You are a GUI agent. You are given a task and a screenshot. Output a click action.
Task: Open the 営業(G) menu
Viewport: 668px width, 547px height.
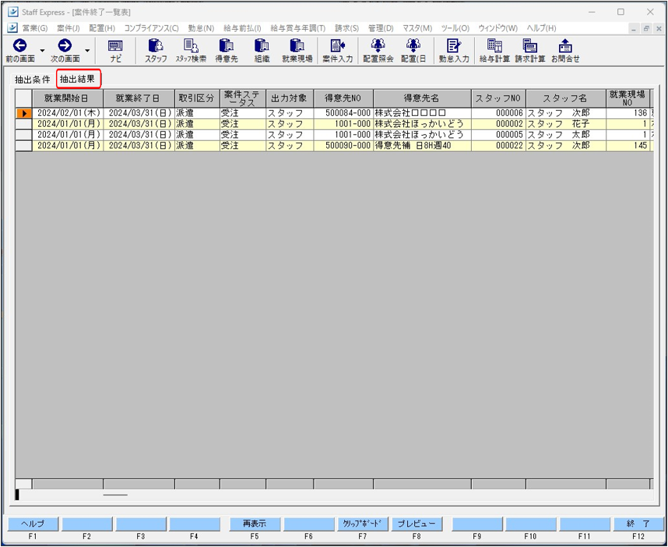pyautogui.click(x=34, y=28)
